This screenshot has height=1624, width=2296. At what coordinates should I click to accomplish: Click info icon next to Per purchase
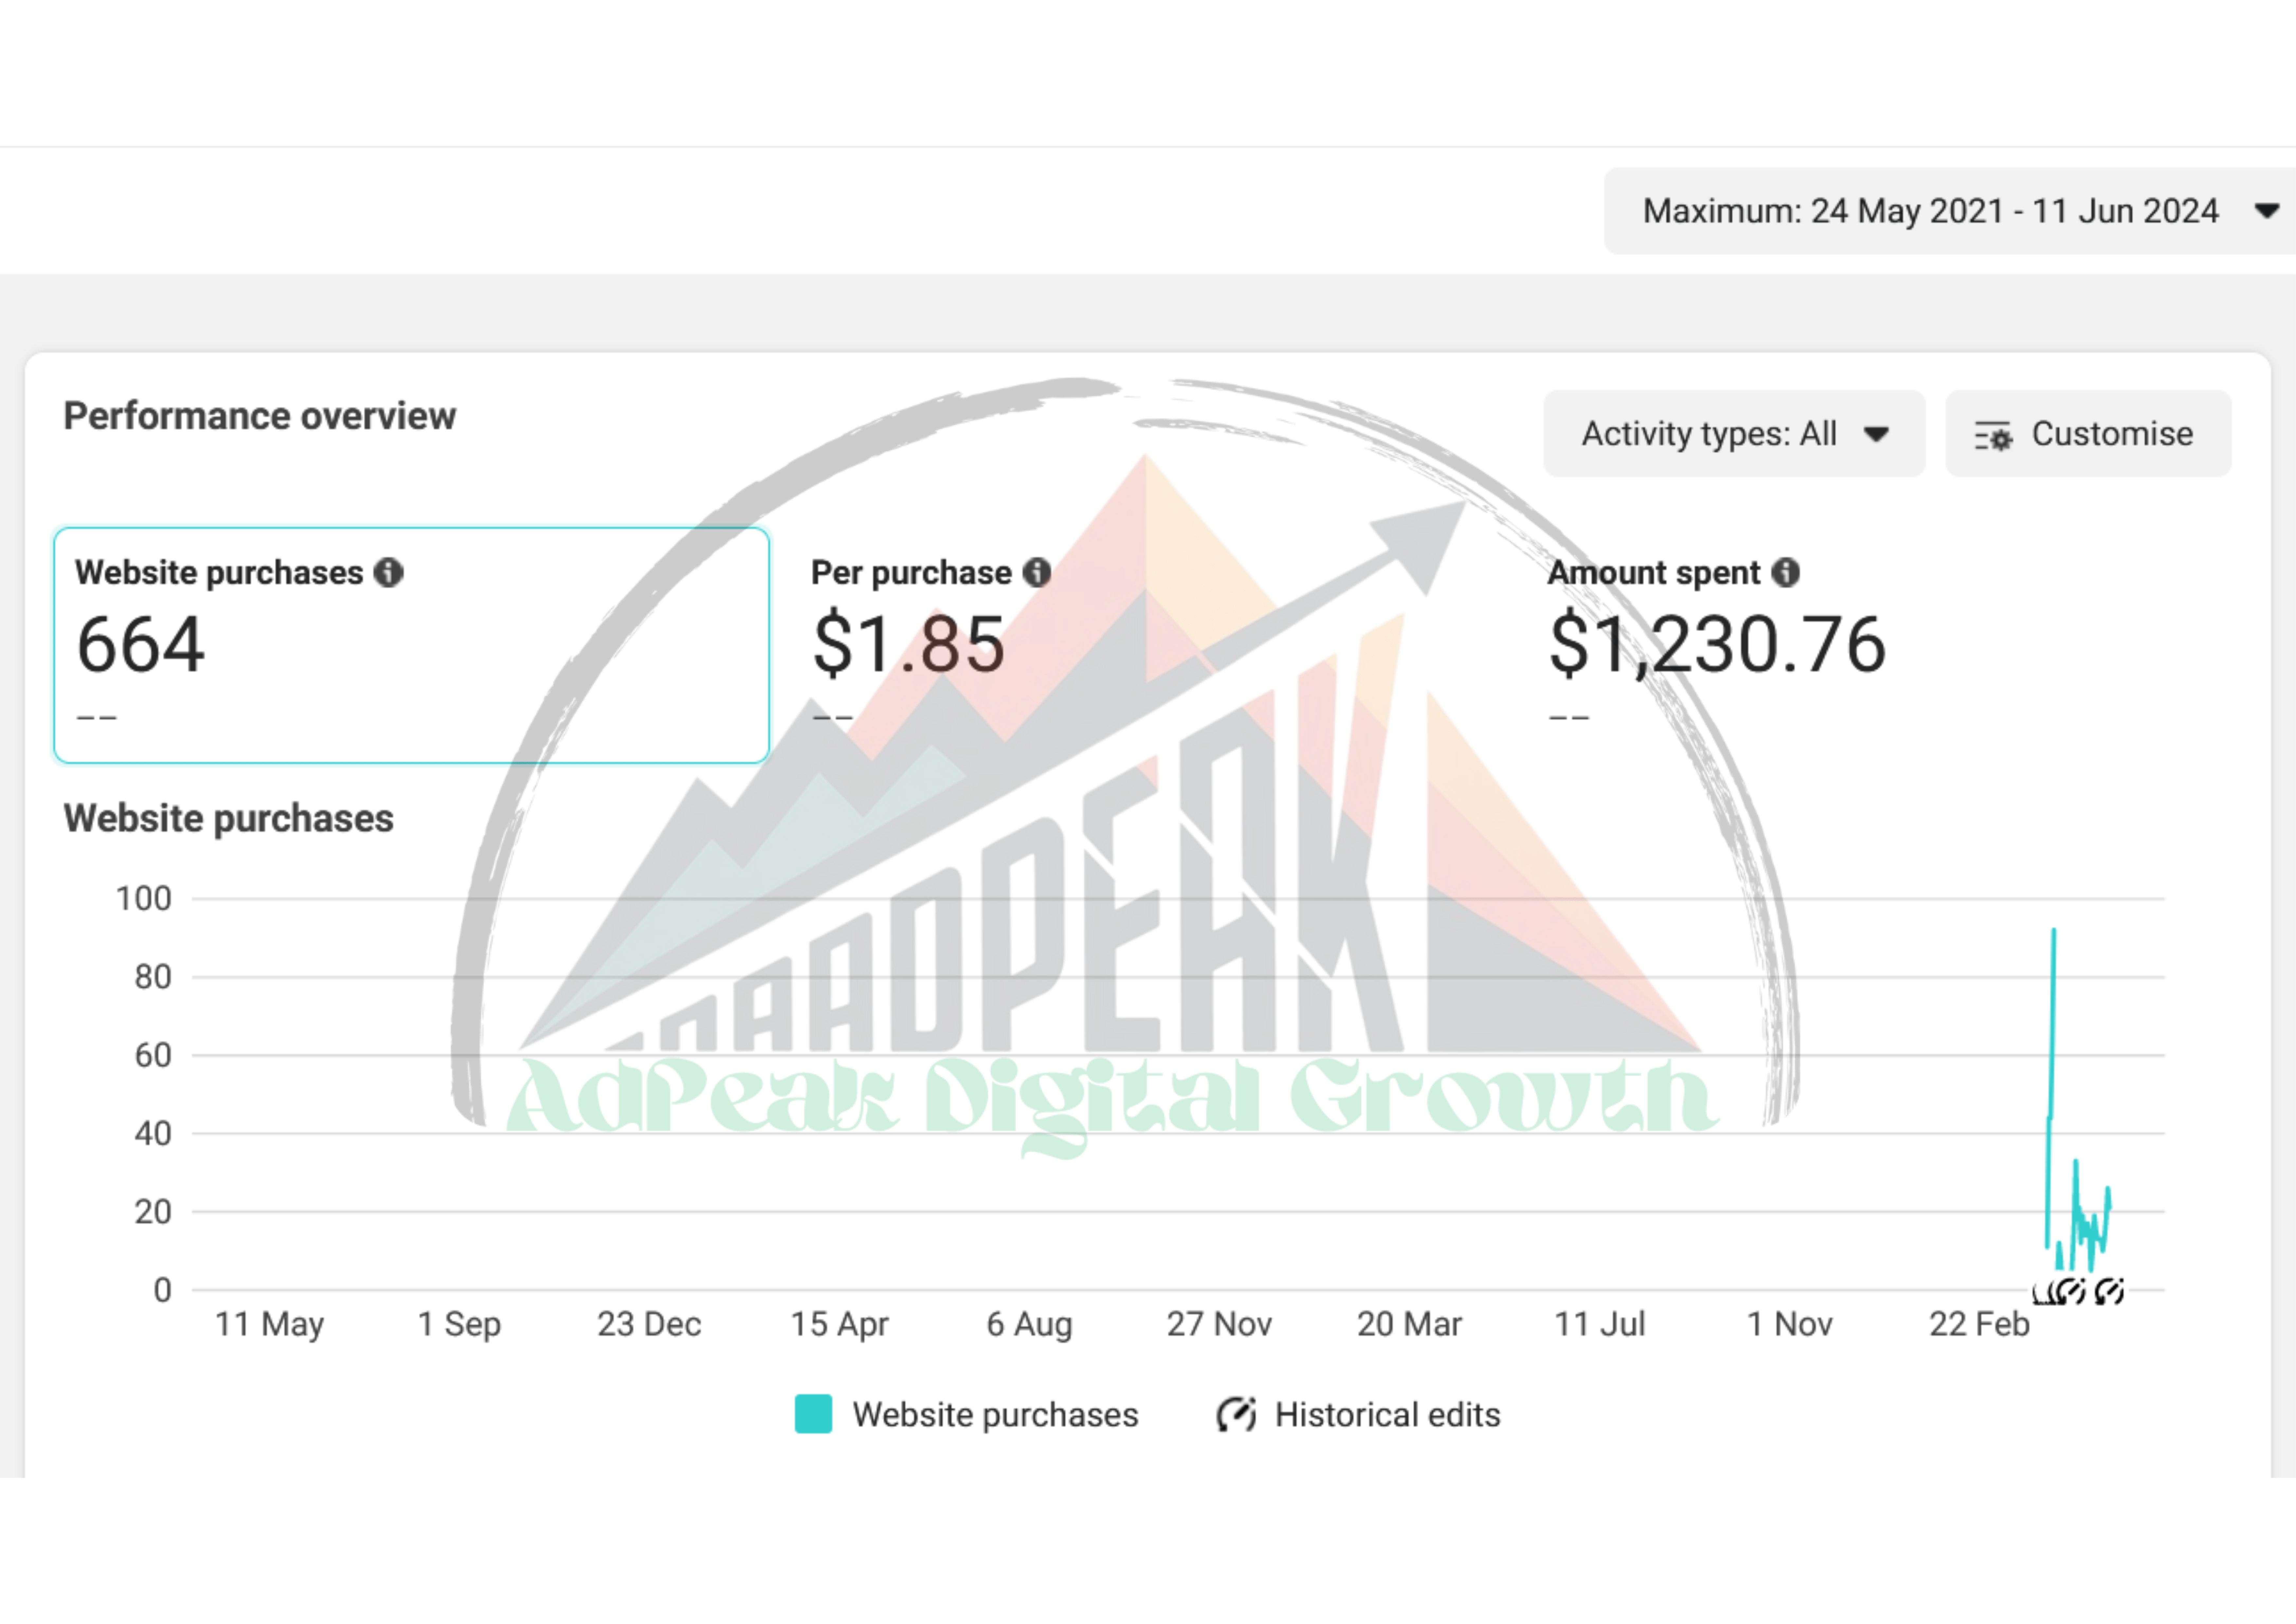1037,572
